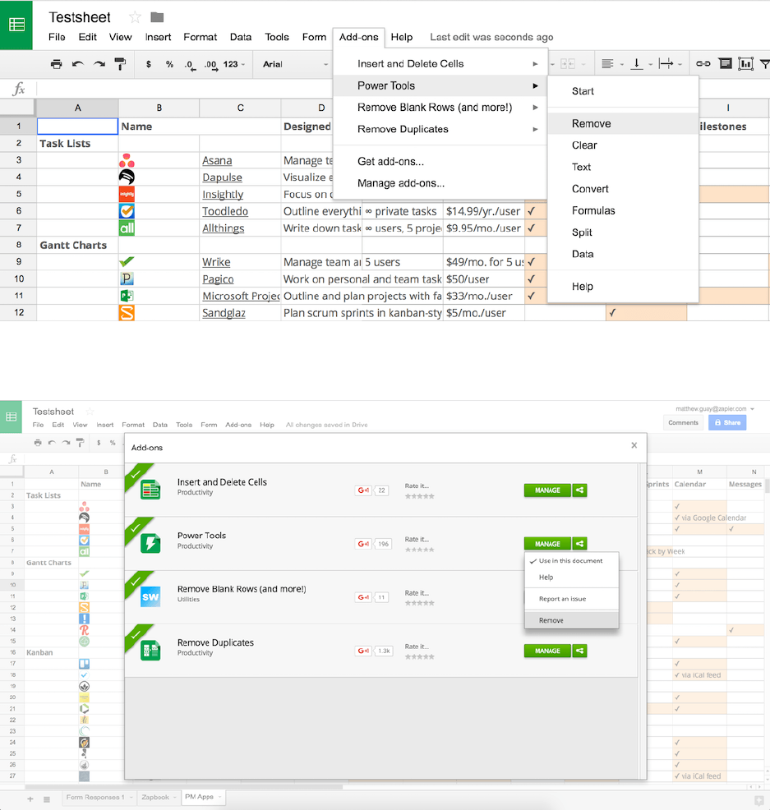
Task: Click the text wrapping icon
Action: (666, 63)
